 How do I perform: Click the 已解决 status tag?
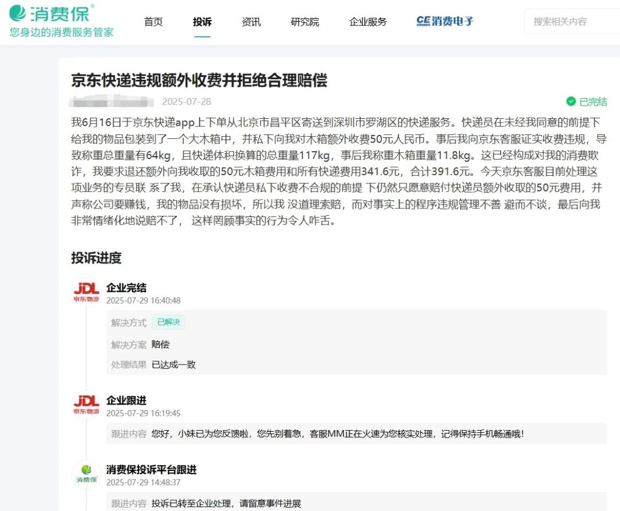point(169,322)
